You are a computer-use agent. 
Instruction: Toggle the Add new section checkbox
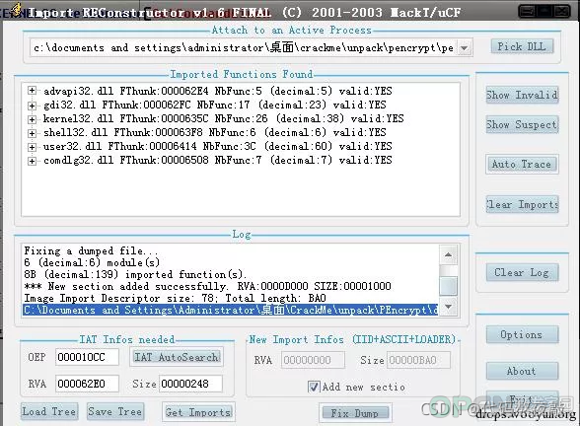click(314, 388)
